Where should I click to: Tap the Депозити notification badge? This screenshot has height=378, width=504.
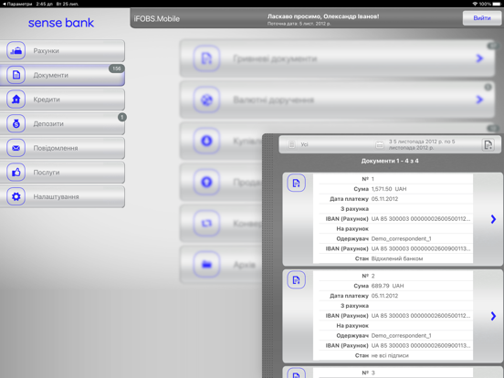pyautogui.click(x=122, y=117)
